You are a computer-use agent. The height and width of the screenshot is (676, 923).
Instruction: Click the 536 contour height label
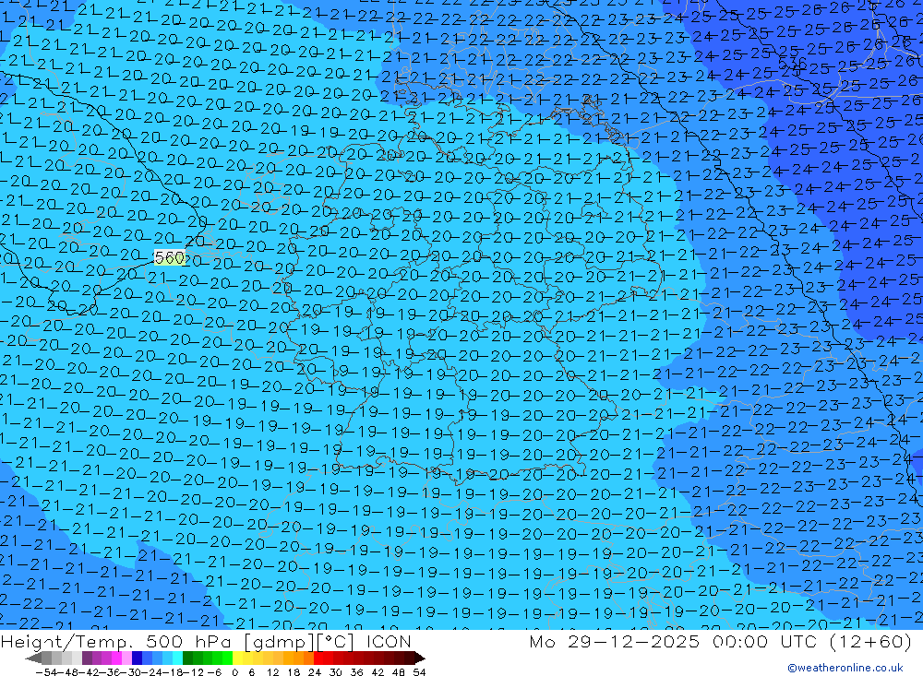(x=792, y=64)
